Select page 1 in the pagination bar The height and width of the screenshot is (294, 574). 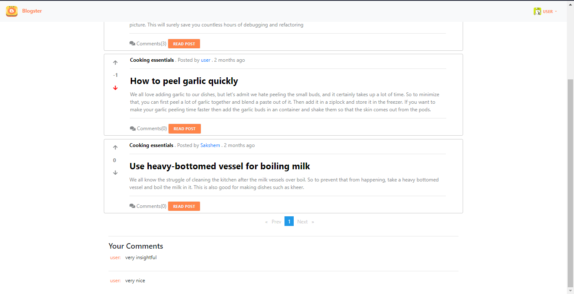(x=289, y=221)
